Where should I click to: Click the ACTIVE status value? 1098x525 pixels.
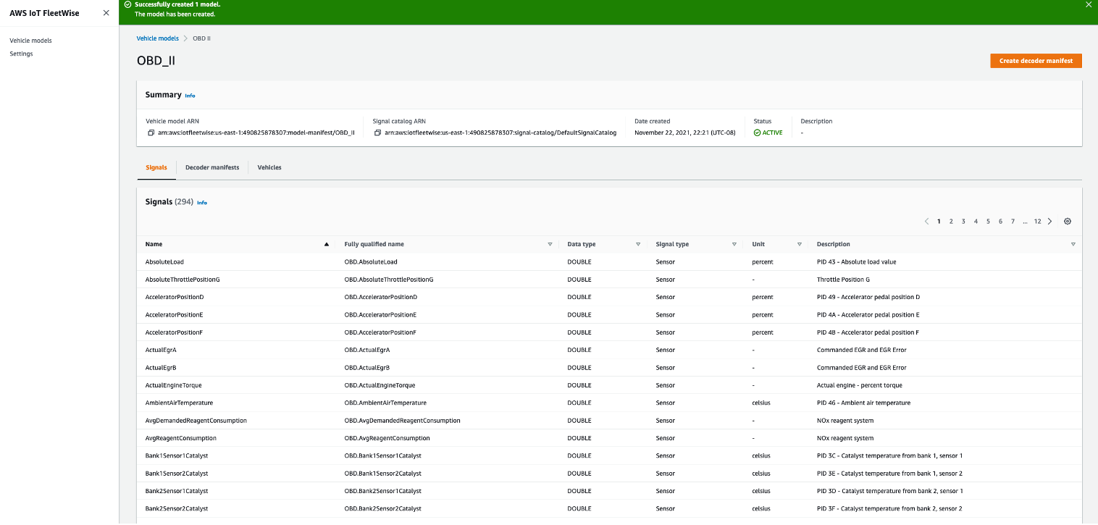coord(768,133)
